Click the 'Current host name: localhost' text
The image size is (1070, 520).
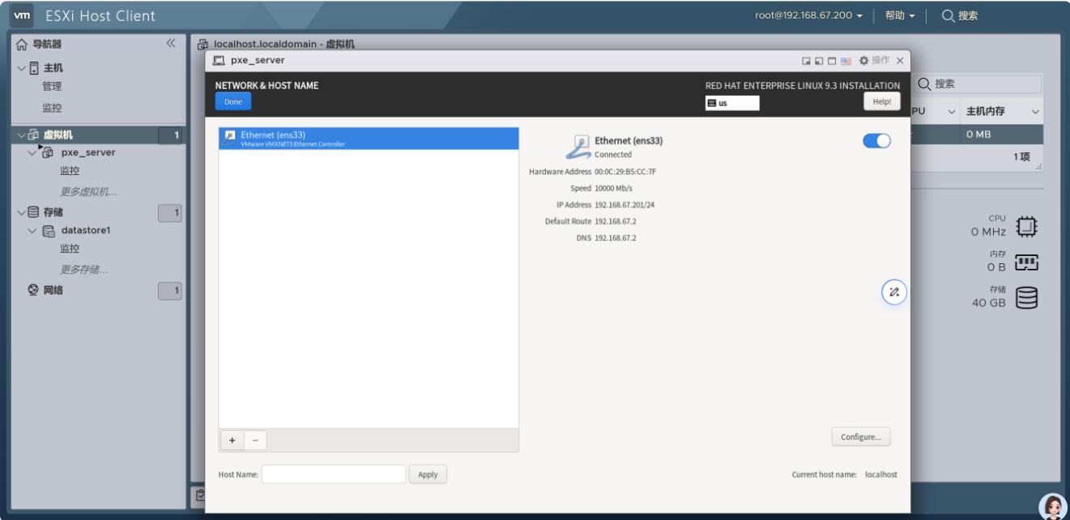coord(844,475)
